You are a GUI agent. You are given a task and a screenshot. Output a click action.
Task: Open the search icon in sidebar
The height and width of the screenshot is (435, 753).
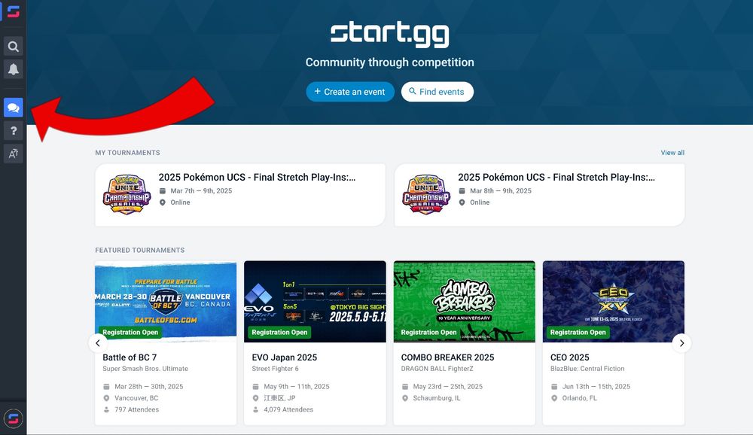(x=14, y=47)
